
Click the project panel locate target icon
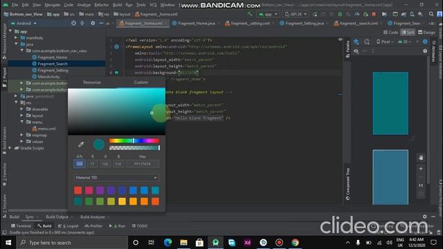point(73,23)
